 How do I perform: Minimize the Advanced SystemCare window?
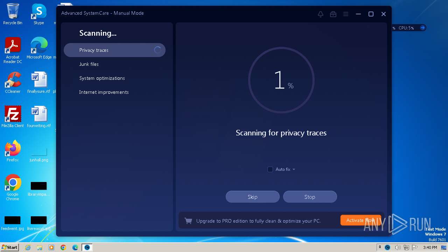[358, 14]
